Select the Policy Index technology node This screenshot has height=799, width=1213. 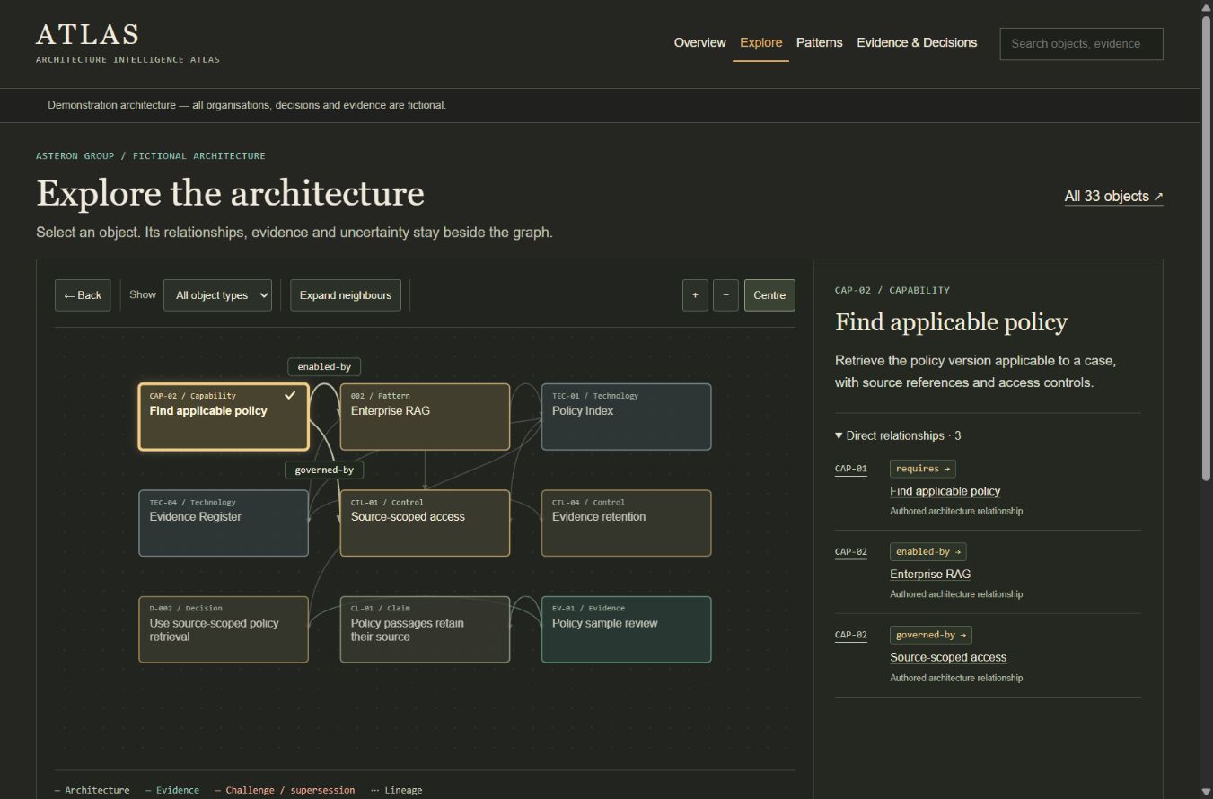point(626,417)
